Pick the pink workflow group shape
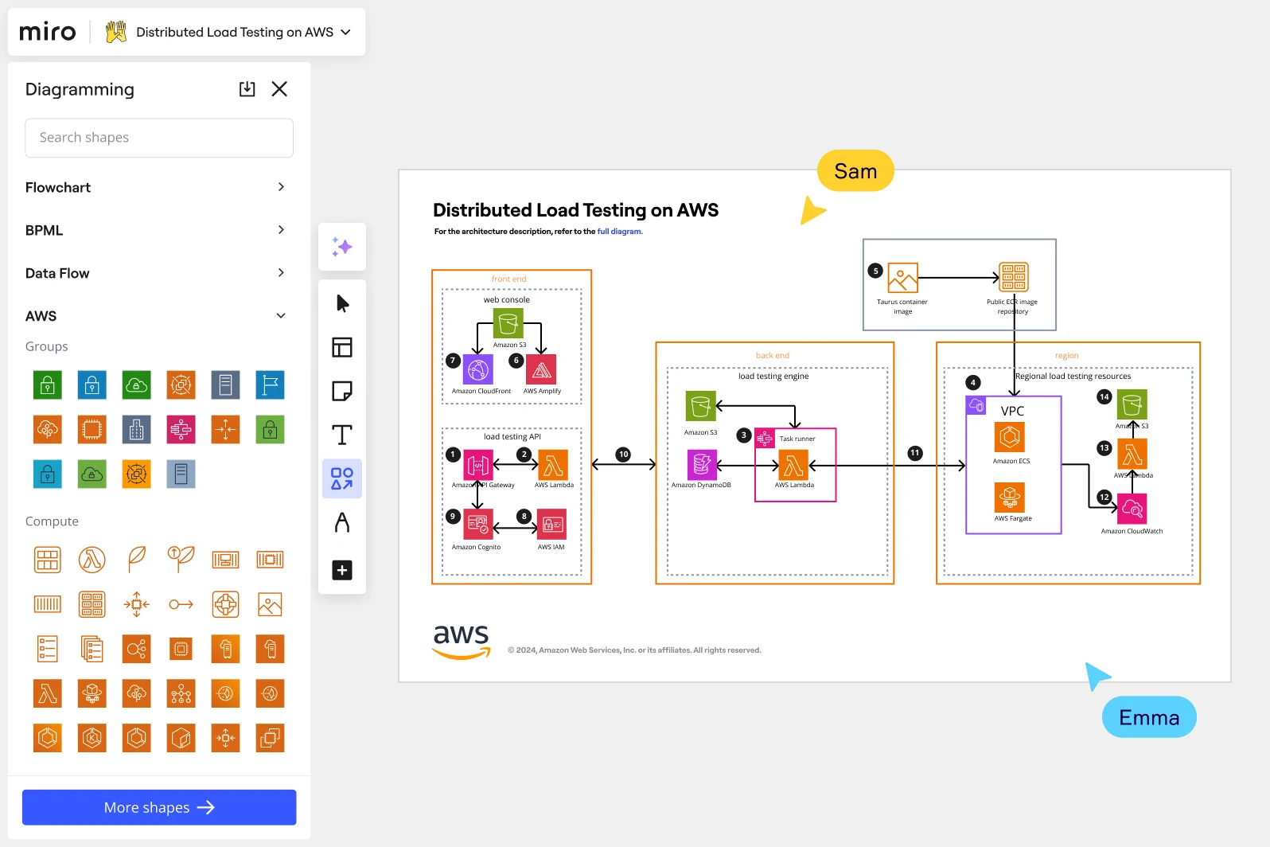 (x=181, y=430)
